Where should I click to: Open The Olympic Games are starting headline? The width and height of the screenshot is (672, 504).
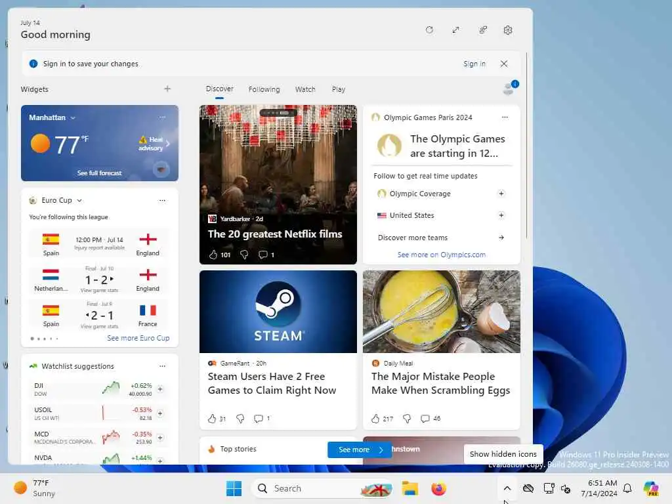pos(457,146)
